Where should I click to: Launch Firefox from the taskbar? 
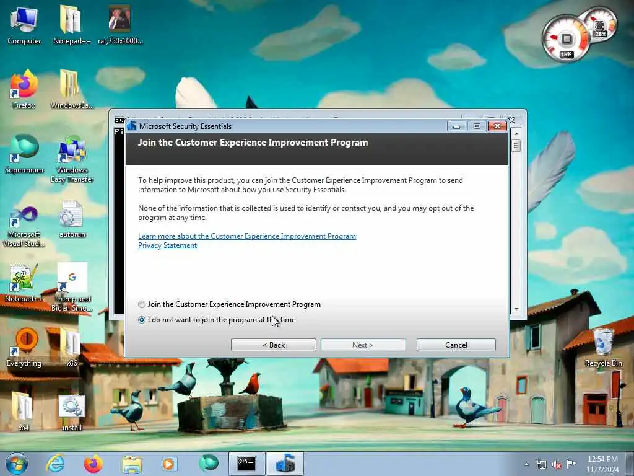pos(93,464)
